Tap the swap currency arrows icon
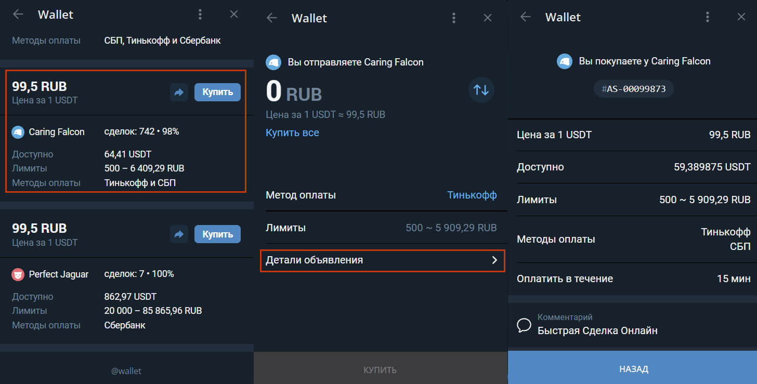The height and width of the screenshot is (384, 757). pyautogui.click(x=481, y=89)
